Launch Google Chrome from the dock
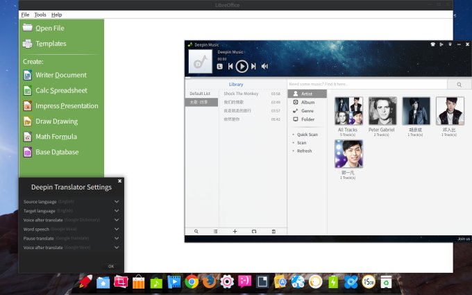 point(192,282)
